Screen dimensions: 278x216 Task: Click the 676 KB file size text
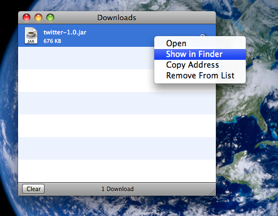click(x=53, y=41)
